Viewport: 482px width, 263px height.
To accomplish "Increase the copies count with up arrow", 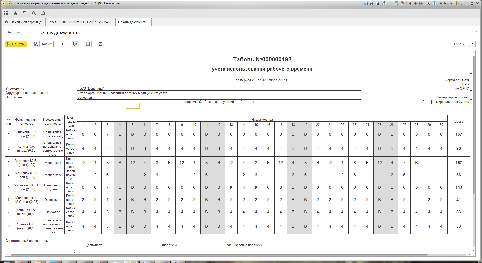I will pos(66,43).
